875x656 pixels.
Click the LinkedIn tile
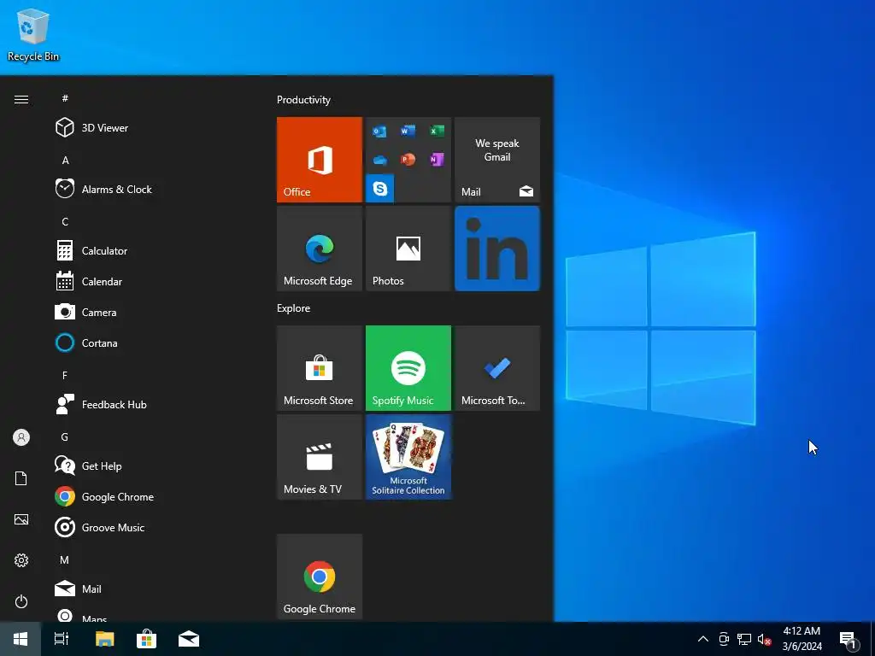click(497, 249)
